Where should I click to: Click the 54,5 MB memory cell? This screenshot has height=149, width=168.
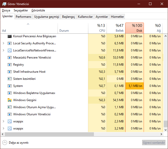pyautogui.click(x=116, y=100)
